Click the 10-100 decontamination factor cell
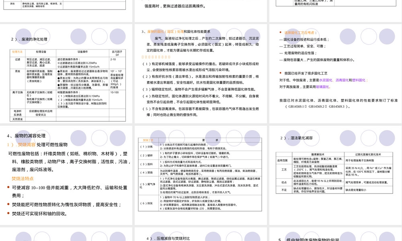 coord(115,92)
